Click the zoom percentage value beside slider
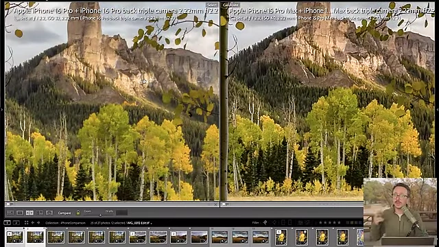Viewport: 439px width, 247px height. (109, 211)
